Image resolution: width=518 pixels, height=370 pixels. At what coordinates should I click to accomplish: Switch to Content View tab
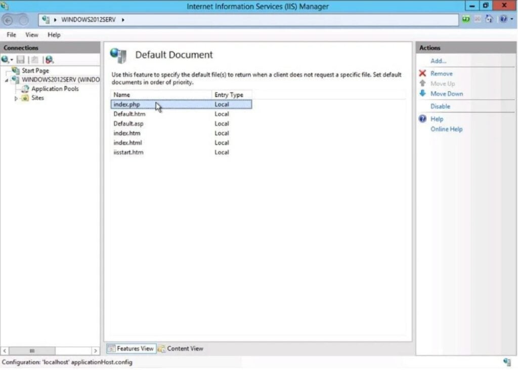coord(181,349)
